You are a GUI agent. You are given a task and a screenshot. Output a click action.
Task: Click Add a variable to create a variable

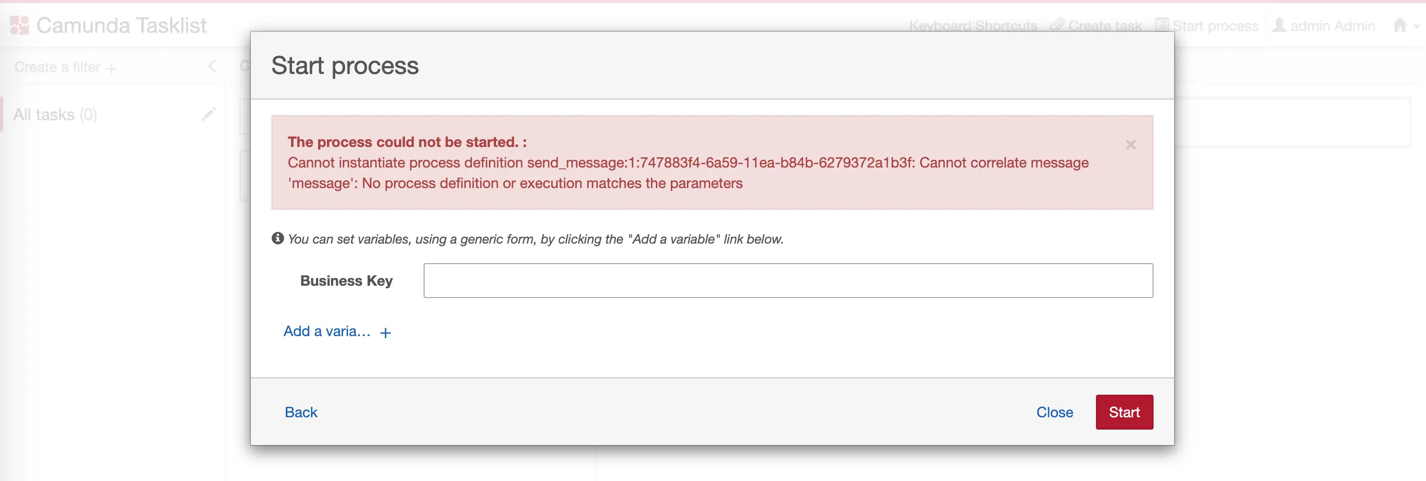326,331
